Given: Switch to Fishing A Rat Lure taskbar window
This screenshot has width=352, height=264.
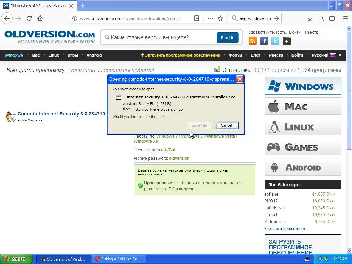Looking at the screenshot, I should (119, 259).
